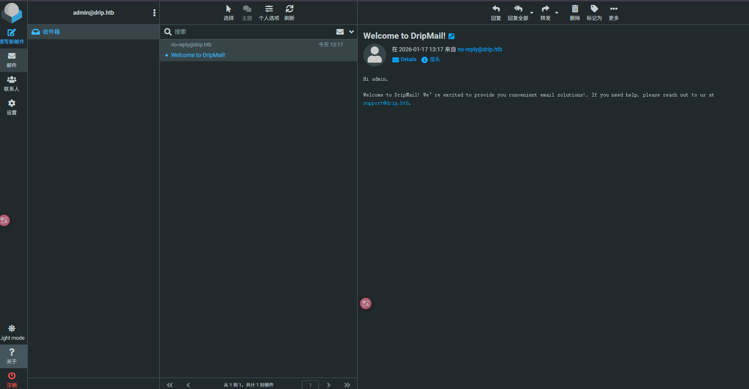The image size is (749, 389).
Task: Expand Forward options dropdown arrow
Action: (557, 13)
